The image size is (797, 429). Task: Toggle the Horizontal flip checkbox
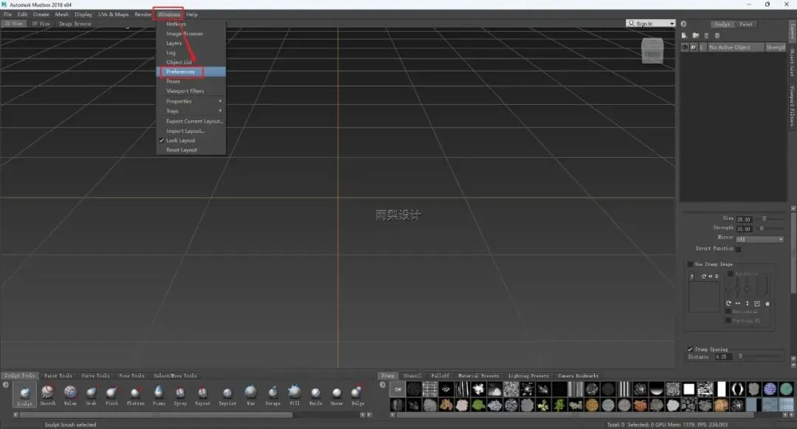tap(728, 312)
